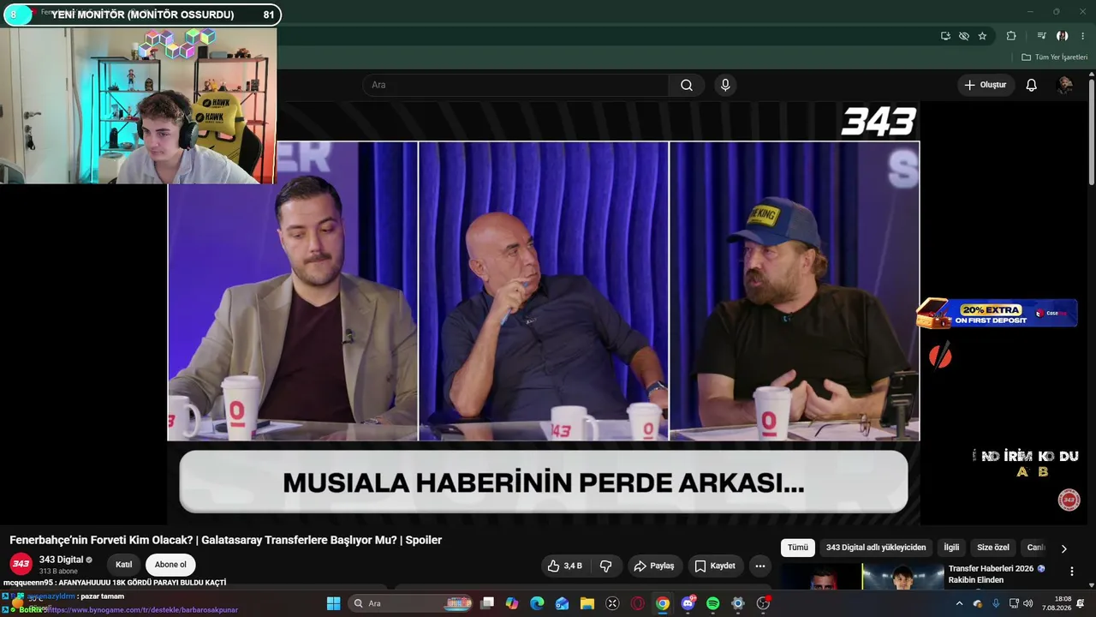Subscribe with the 'Abone ol' button
The height and width of the screenshot is (617, 1096).
click(x=170, y=565)
